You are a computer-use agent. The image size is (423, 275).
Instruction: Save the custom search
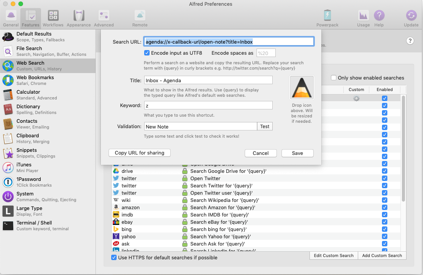pos(297,153)
